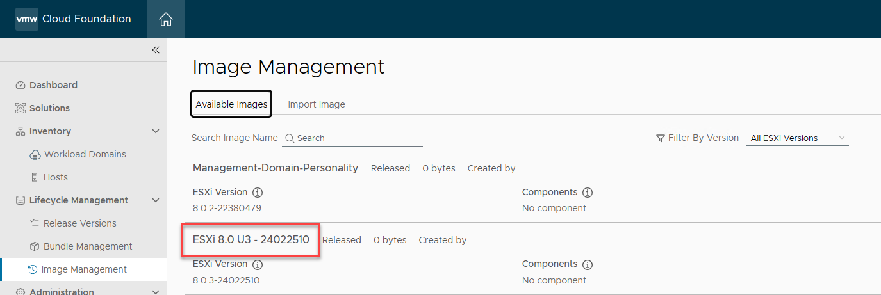
Task: Collapse the Inventory section chevron
Action: 155,131
